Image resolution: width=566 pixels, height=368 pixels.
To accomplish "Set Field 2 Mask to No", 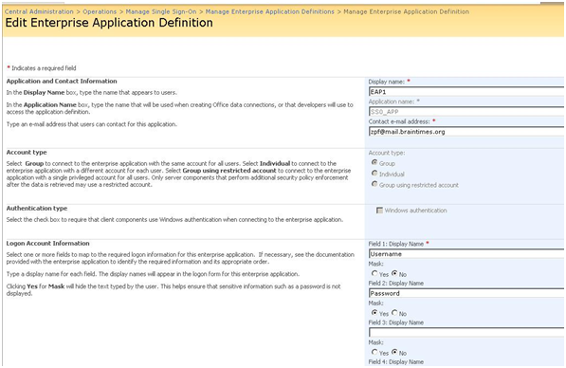I will click(394, 313).
